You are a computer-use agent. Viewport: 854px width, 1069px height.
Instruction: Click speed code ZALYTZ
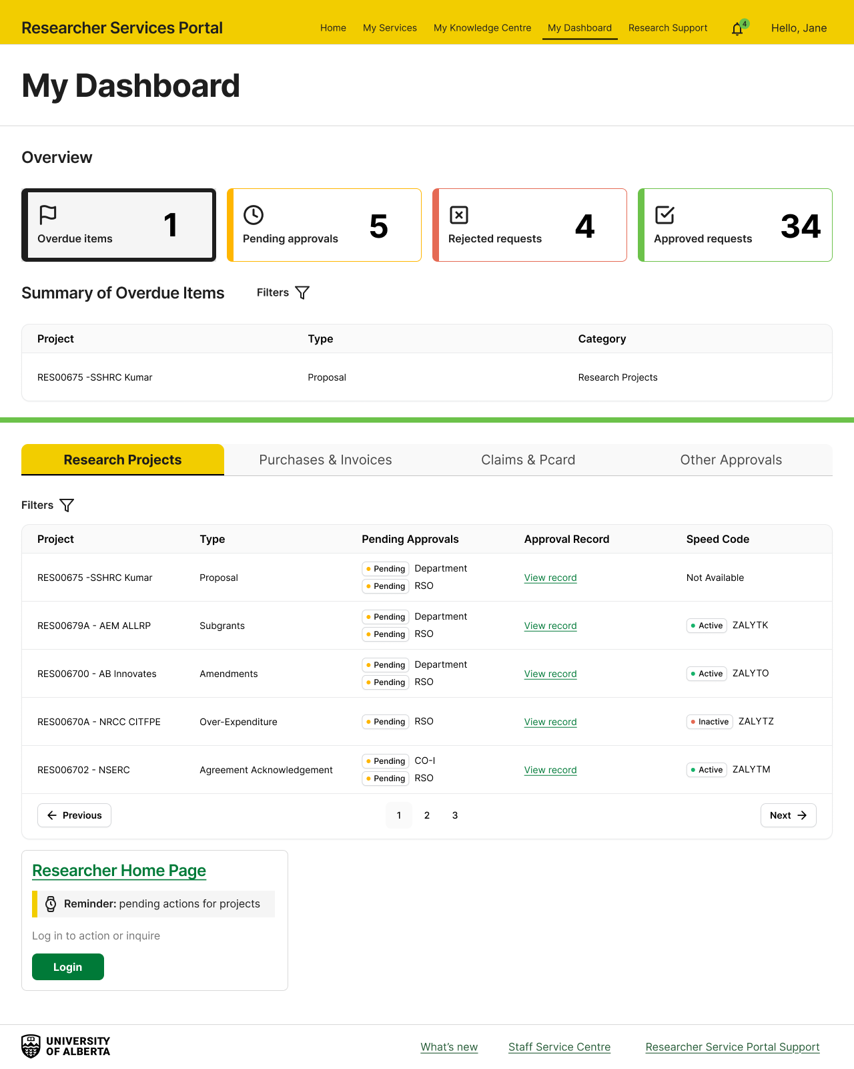pos(756,721)
